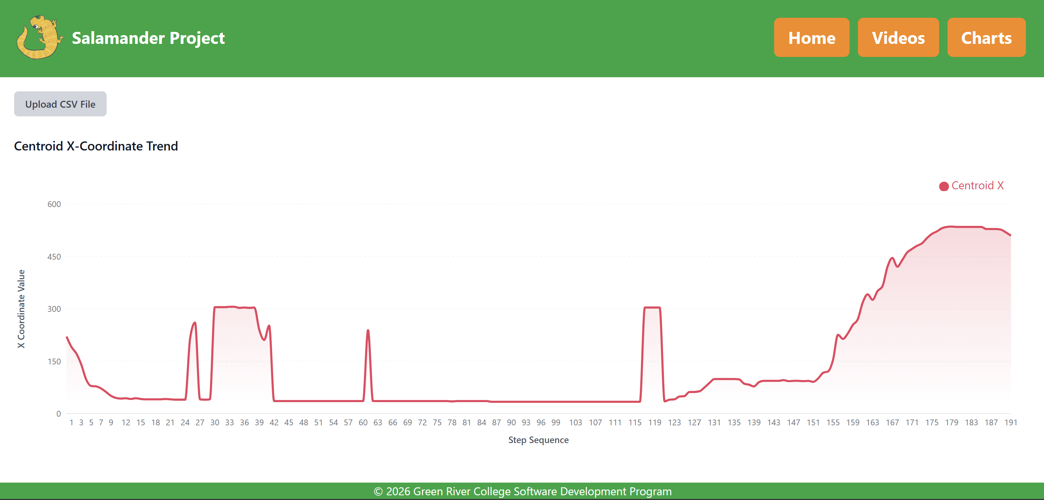
Task: Open the Charts page button
Action: 986,38
